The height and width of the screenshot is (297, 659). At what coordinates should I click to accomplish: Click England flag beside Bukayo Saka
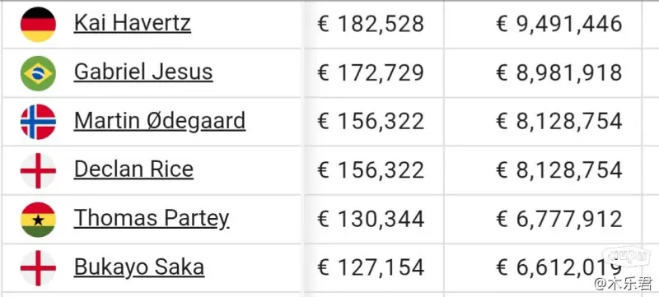click(x=38, y=268)
